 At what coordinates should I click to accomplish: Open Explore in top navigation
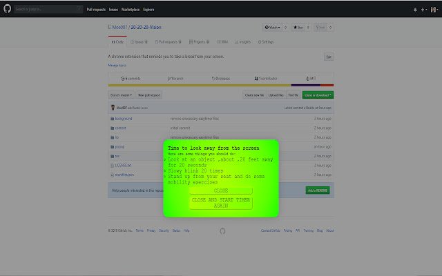(148, 10)
